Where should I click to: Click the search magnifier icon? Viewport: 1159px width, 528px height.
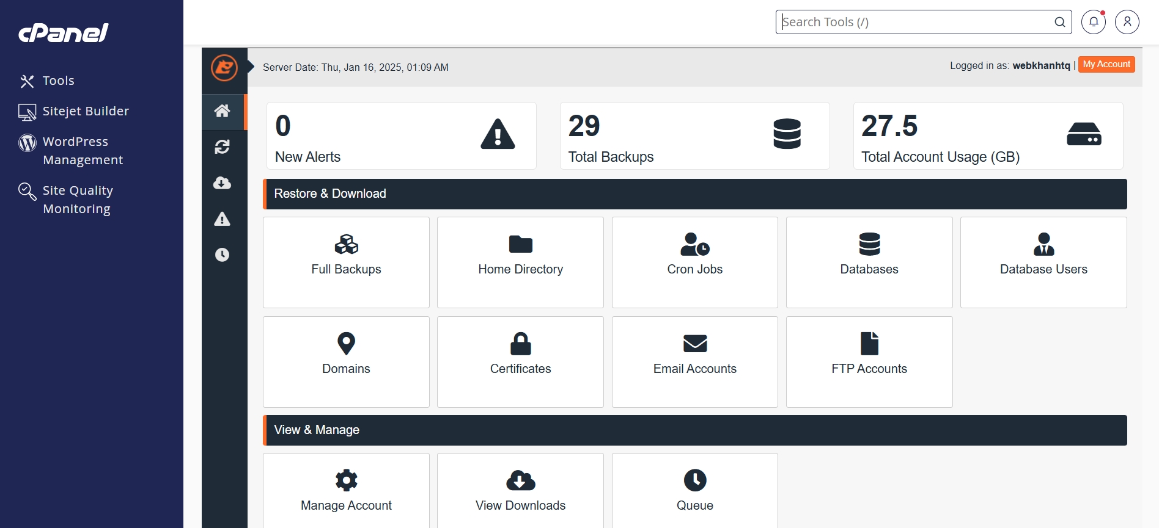tap(1059, 22)
